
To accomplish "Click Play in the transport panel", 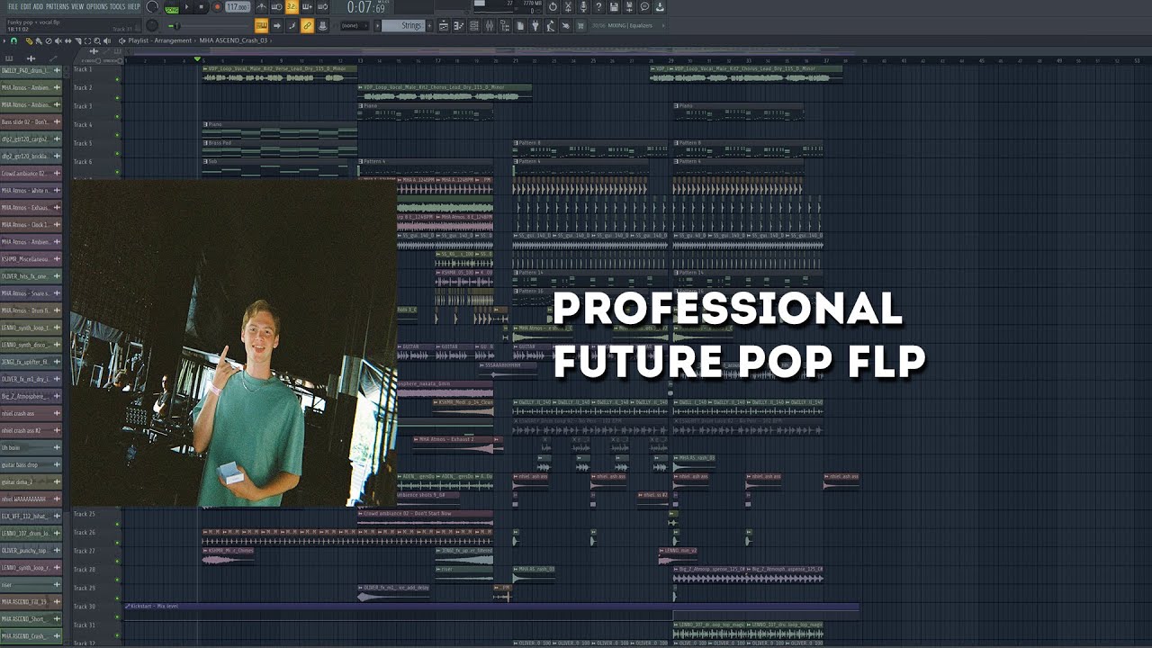I will click(x=186, y=6).
